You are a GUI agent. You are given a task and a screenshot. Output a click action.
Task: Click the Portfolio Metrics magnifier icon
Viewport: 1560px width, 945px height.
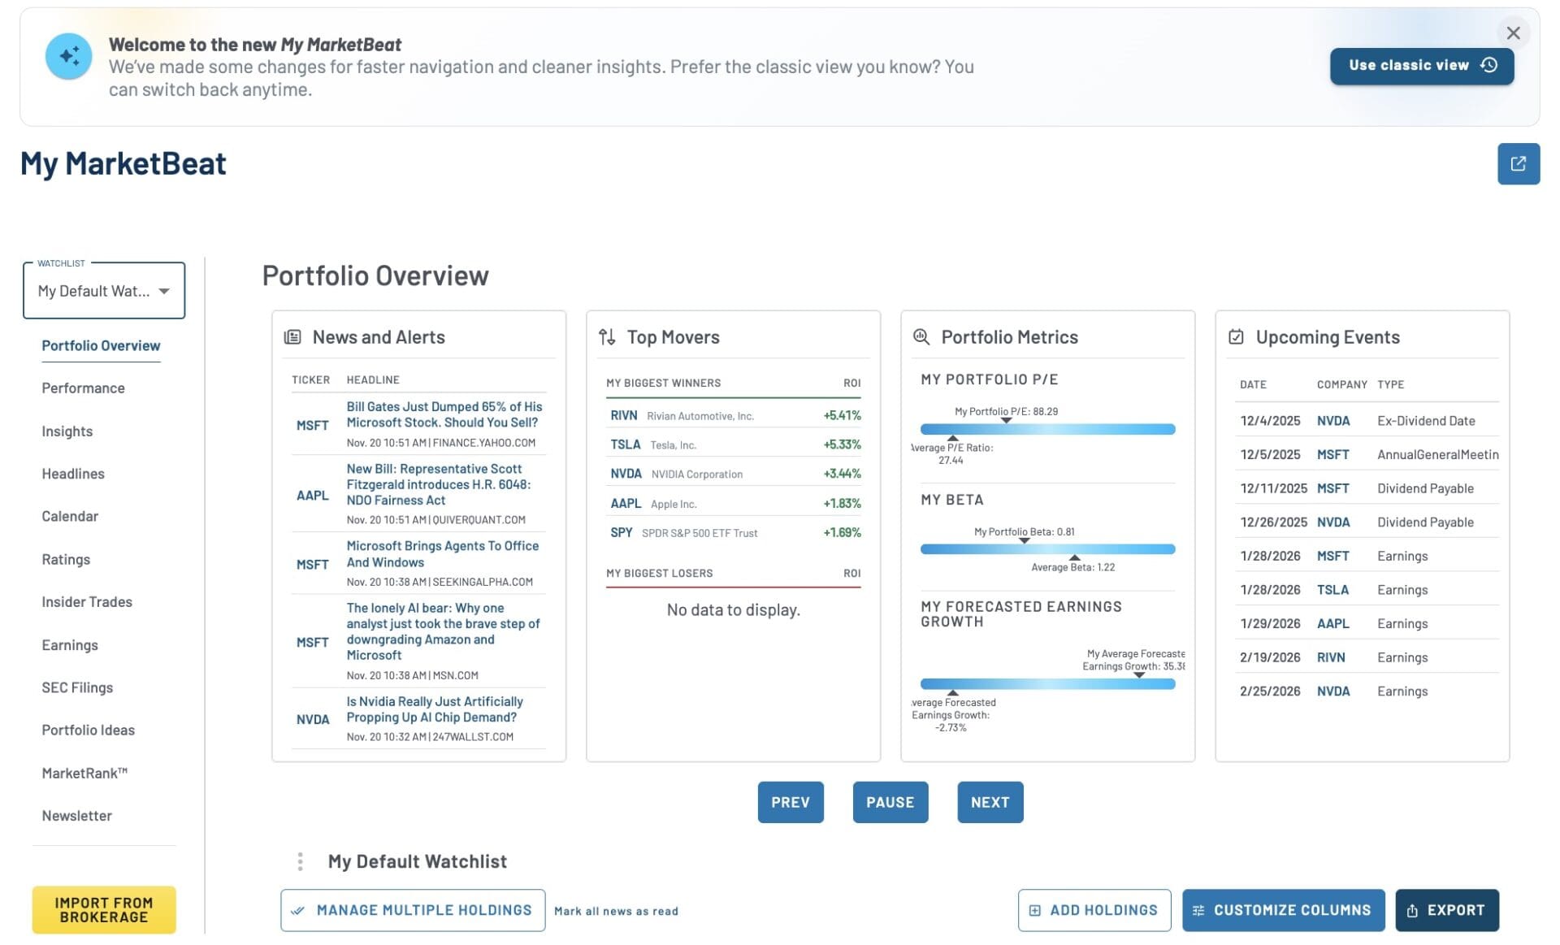tap(921, 337)
